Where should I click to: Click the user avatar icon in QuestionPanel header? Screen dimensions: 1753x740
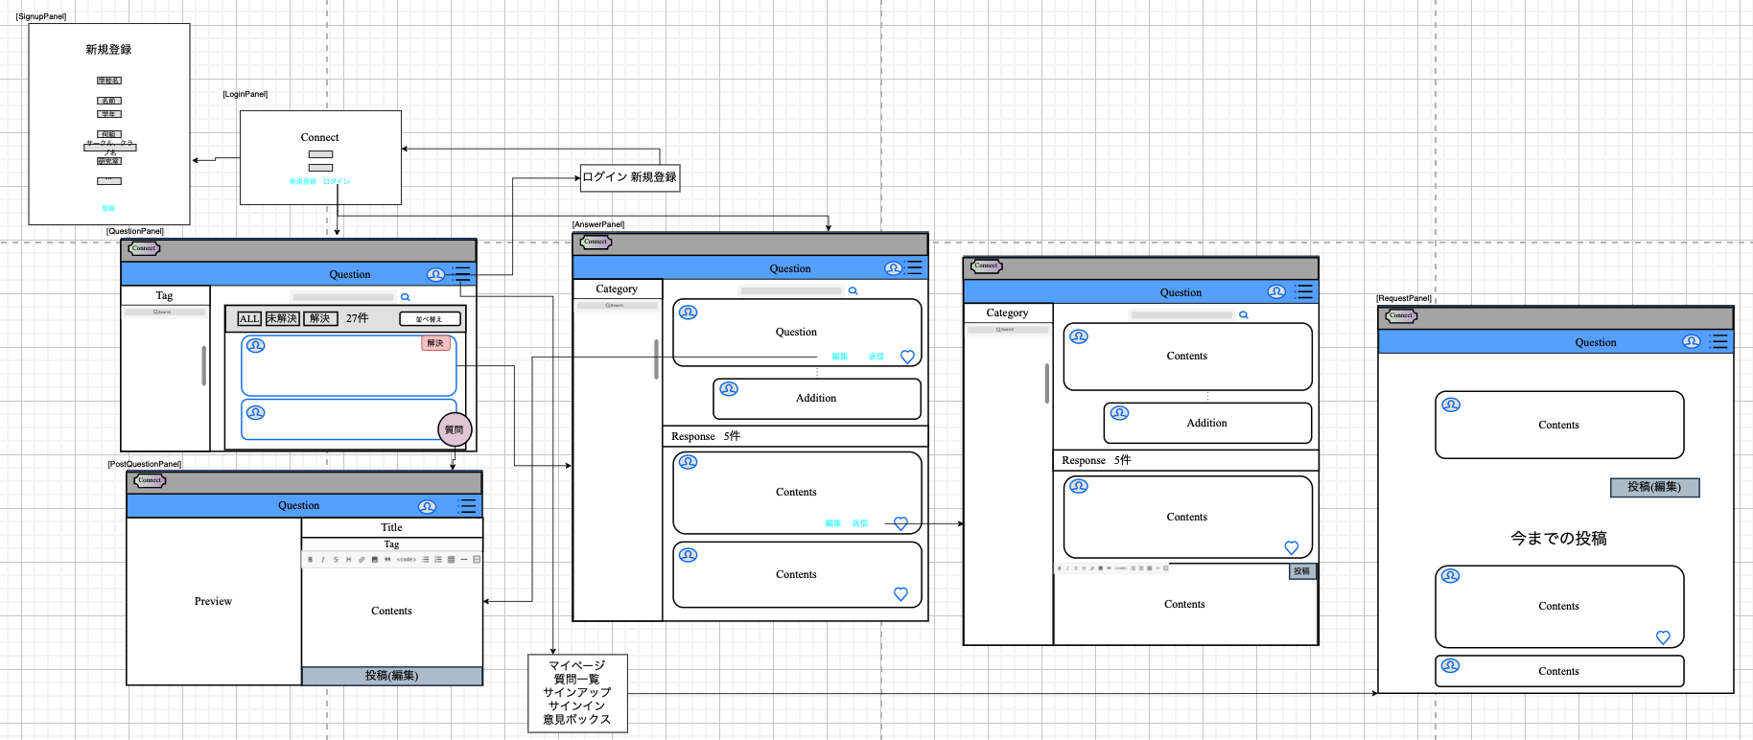click(x=435, y=275)
